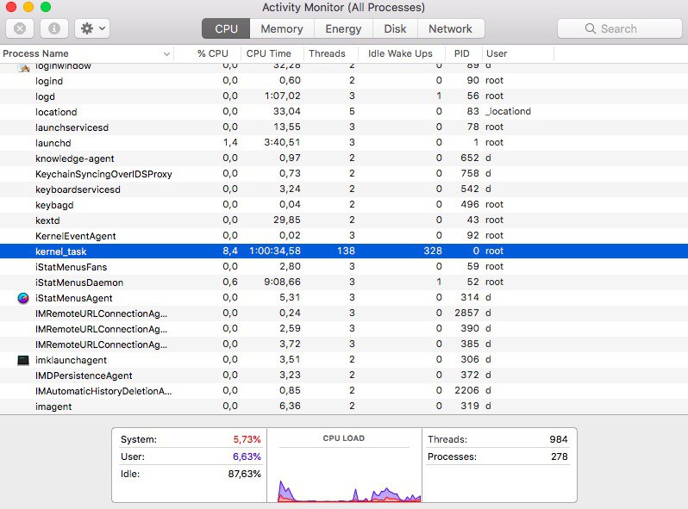Click the Threads count 984

pos(559,439)
